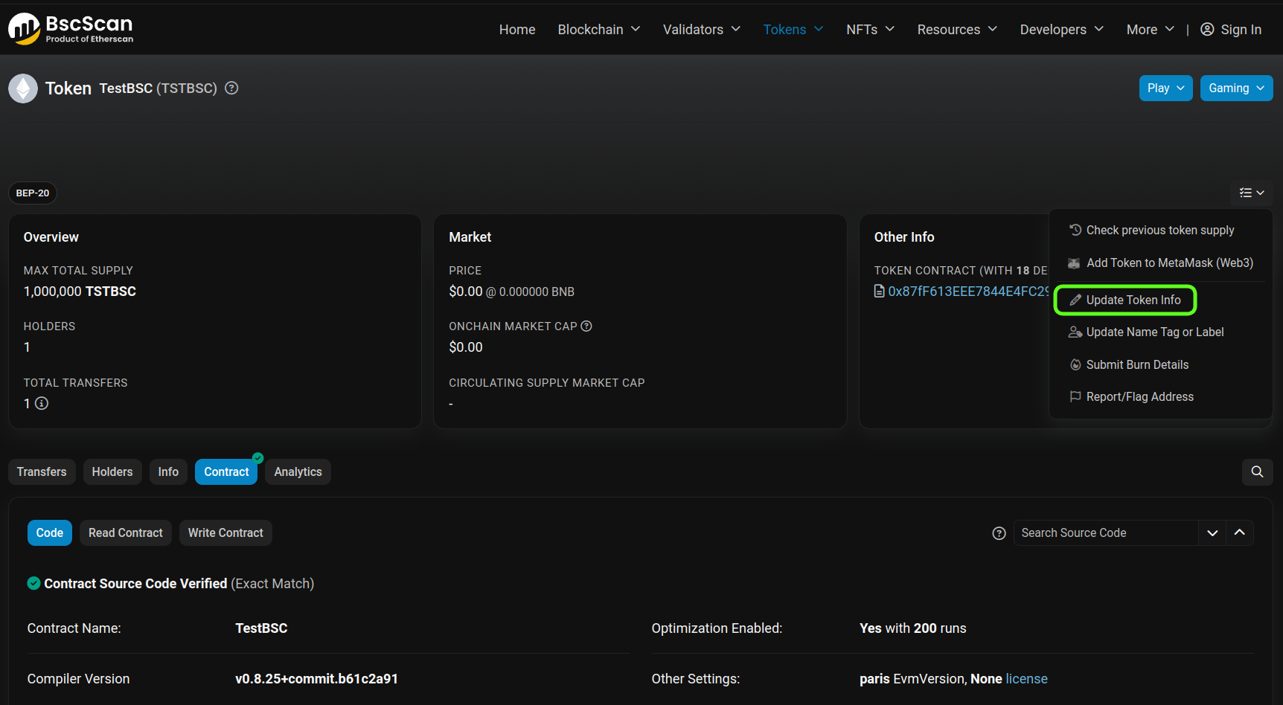Expand the Gaming dropdown button
This screenshot has width=1283, height=705.
pos(1235,88)
